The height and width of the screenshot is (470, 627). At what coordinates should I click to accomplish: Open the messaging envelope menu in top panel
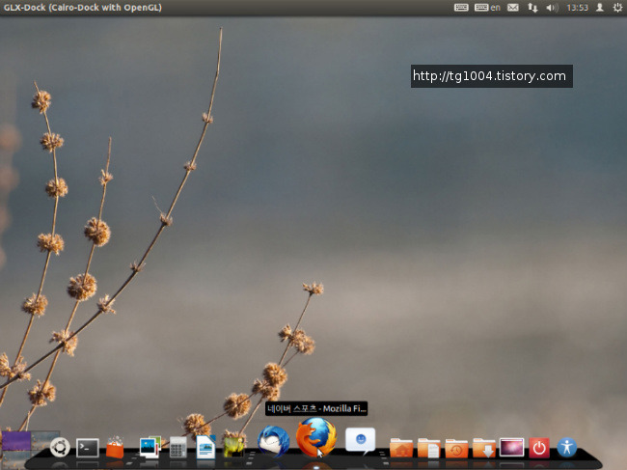click(x=513, y=8)
